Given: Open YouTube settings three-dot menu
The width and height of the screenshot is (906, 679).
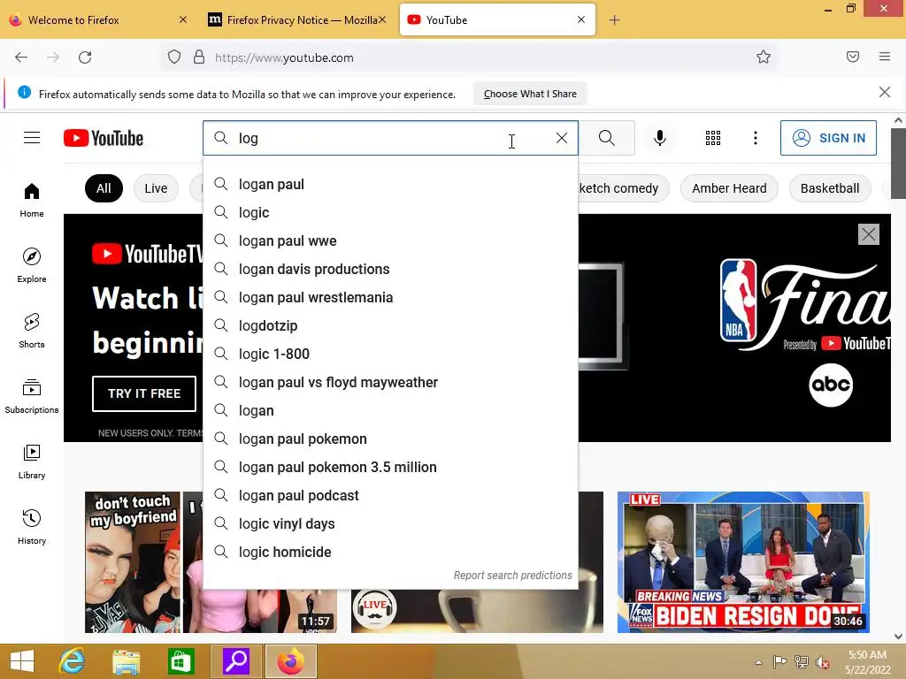Looking at the screenshot, I should tap(756, 138).
